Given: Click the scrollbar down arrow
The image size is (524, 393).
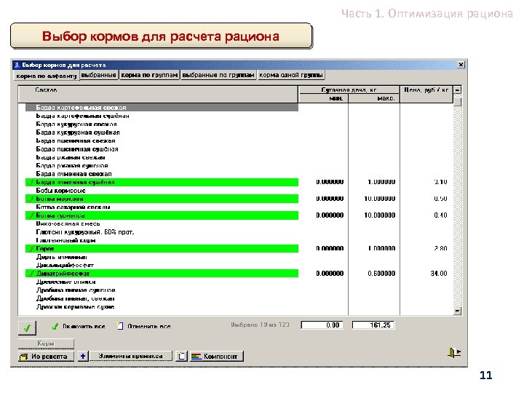Looking at the screenshot, I should coord(458,311).
